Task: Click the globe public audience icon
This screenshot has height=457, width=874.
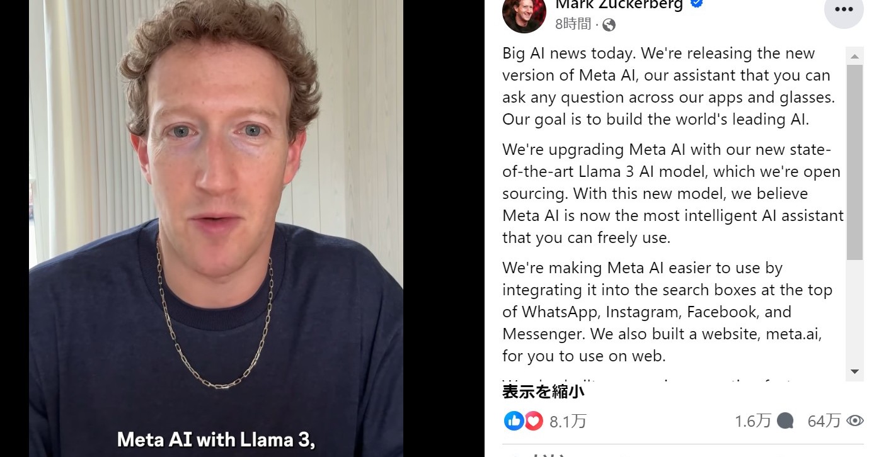Action: pyautogui.click(x=609, y=25)
